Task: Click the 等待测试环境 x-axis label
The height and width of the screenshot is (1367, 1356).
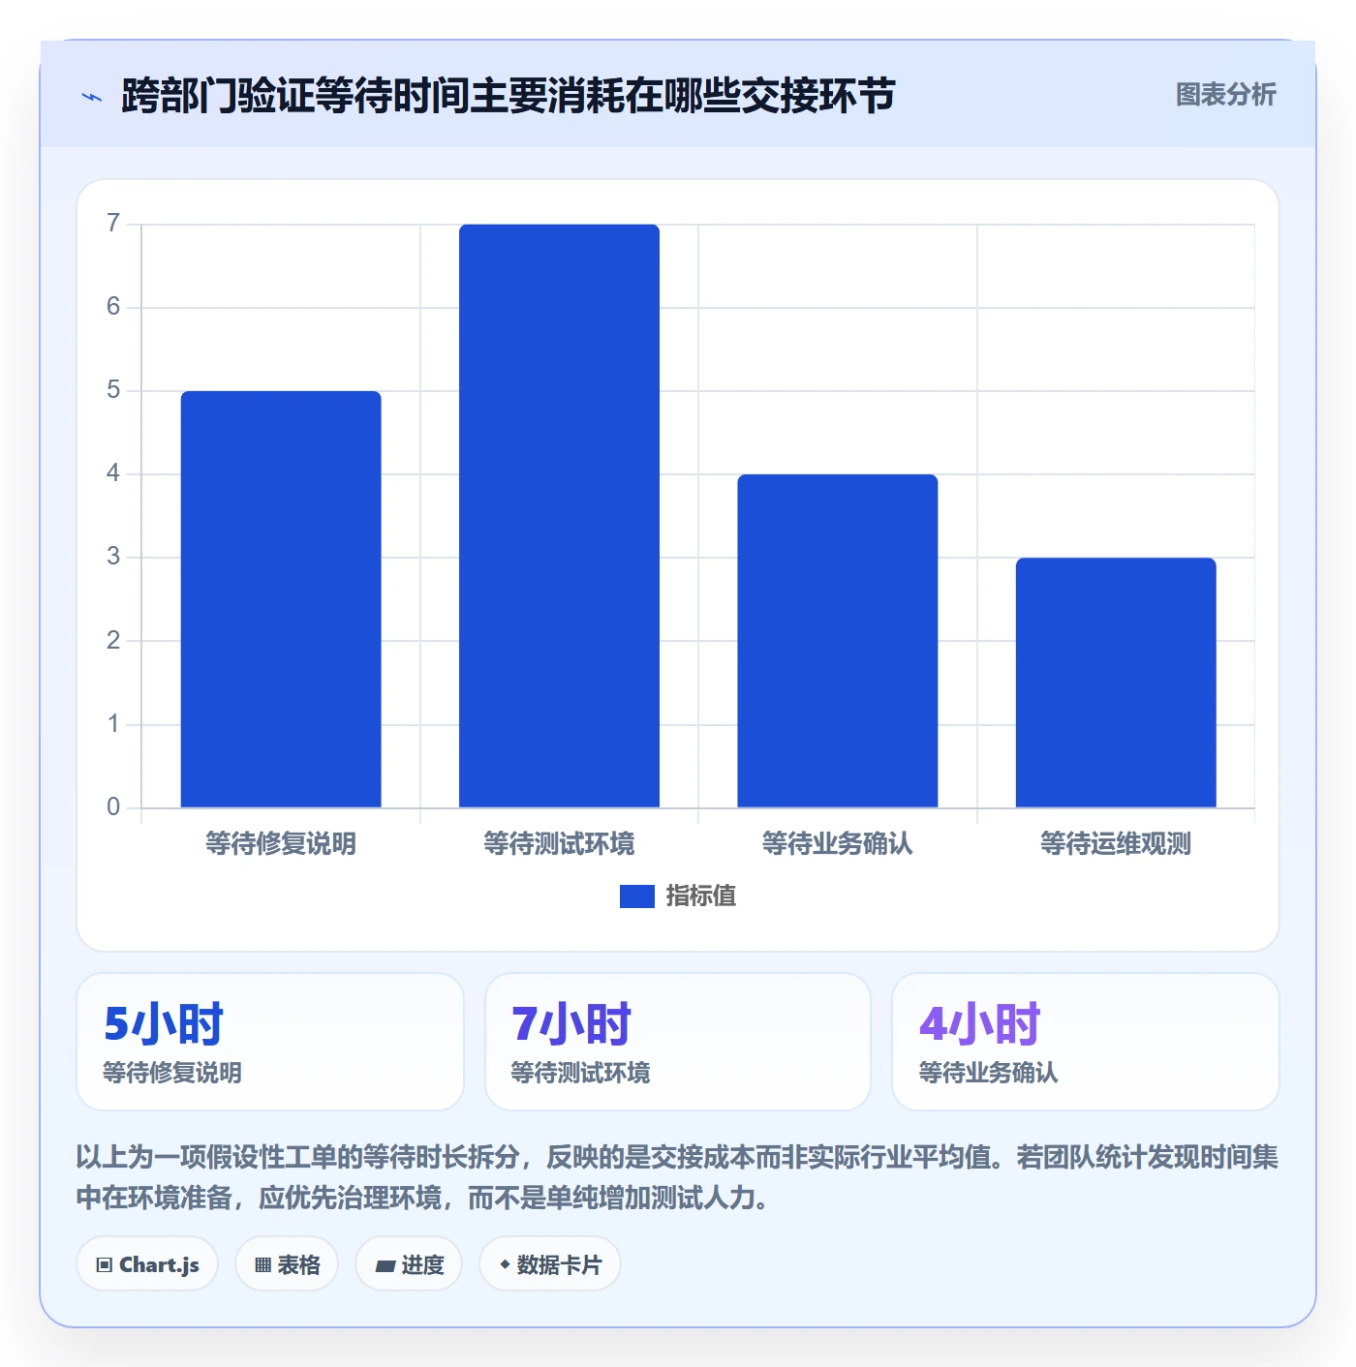Action: click(559, 844)
